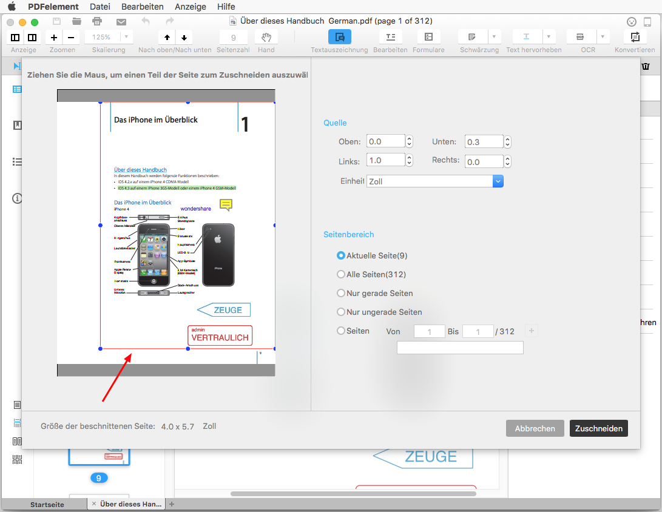Run the OCR tool

(x=581, y=37)
